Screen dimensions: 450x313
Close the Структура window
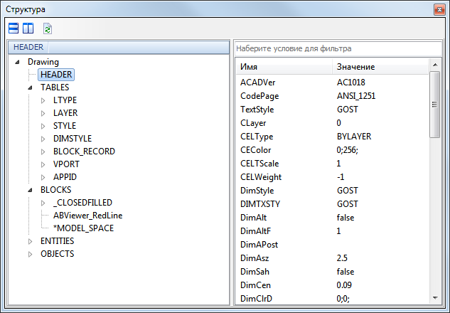pyautogui.click(x=436, y=9)
